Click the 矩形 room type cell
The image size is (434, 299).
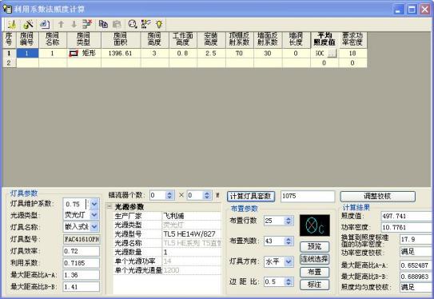point(84,53)
